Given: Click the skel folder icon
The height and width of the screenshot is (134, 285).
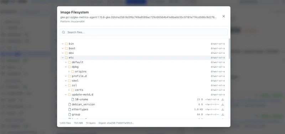Looking at the screenshot, I should [69, 81].
